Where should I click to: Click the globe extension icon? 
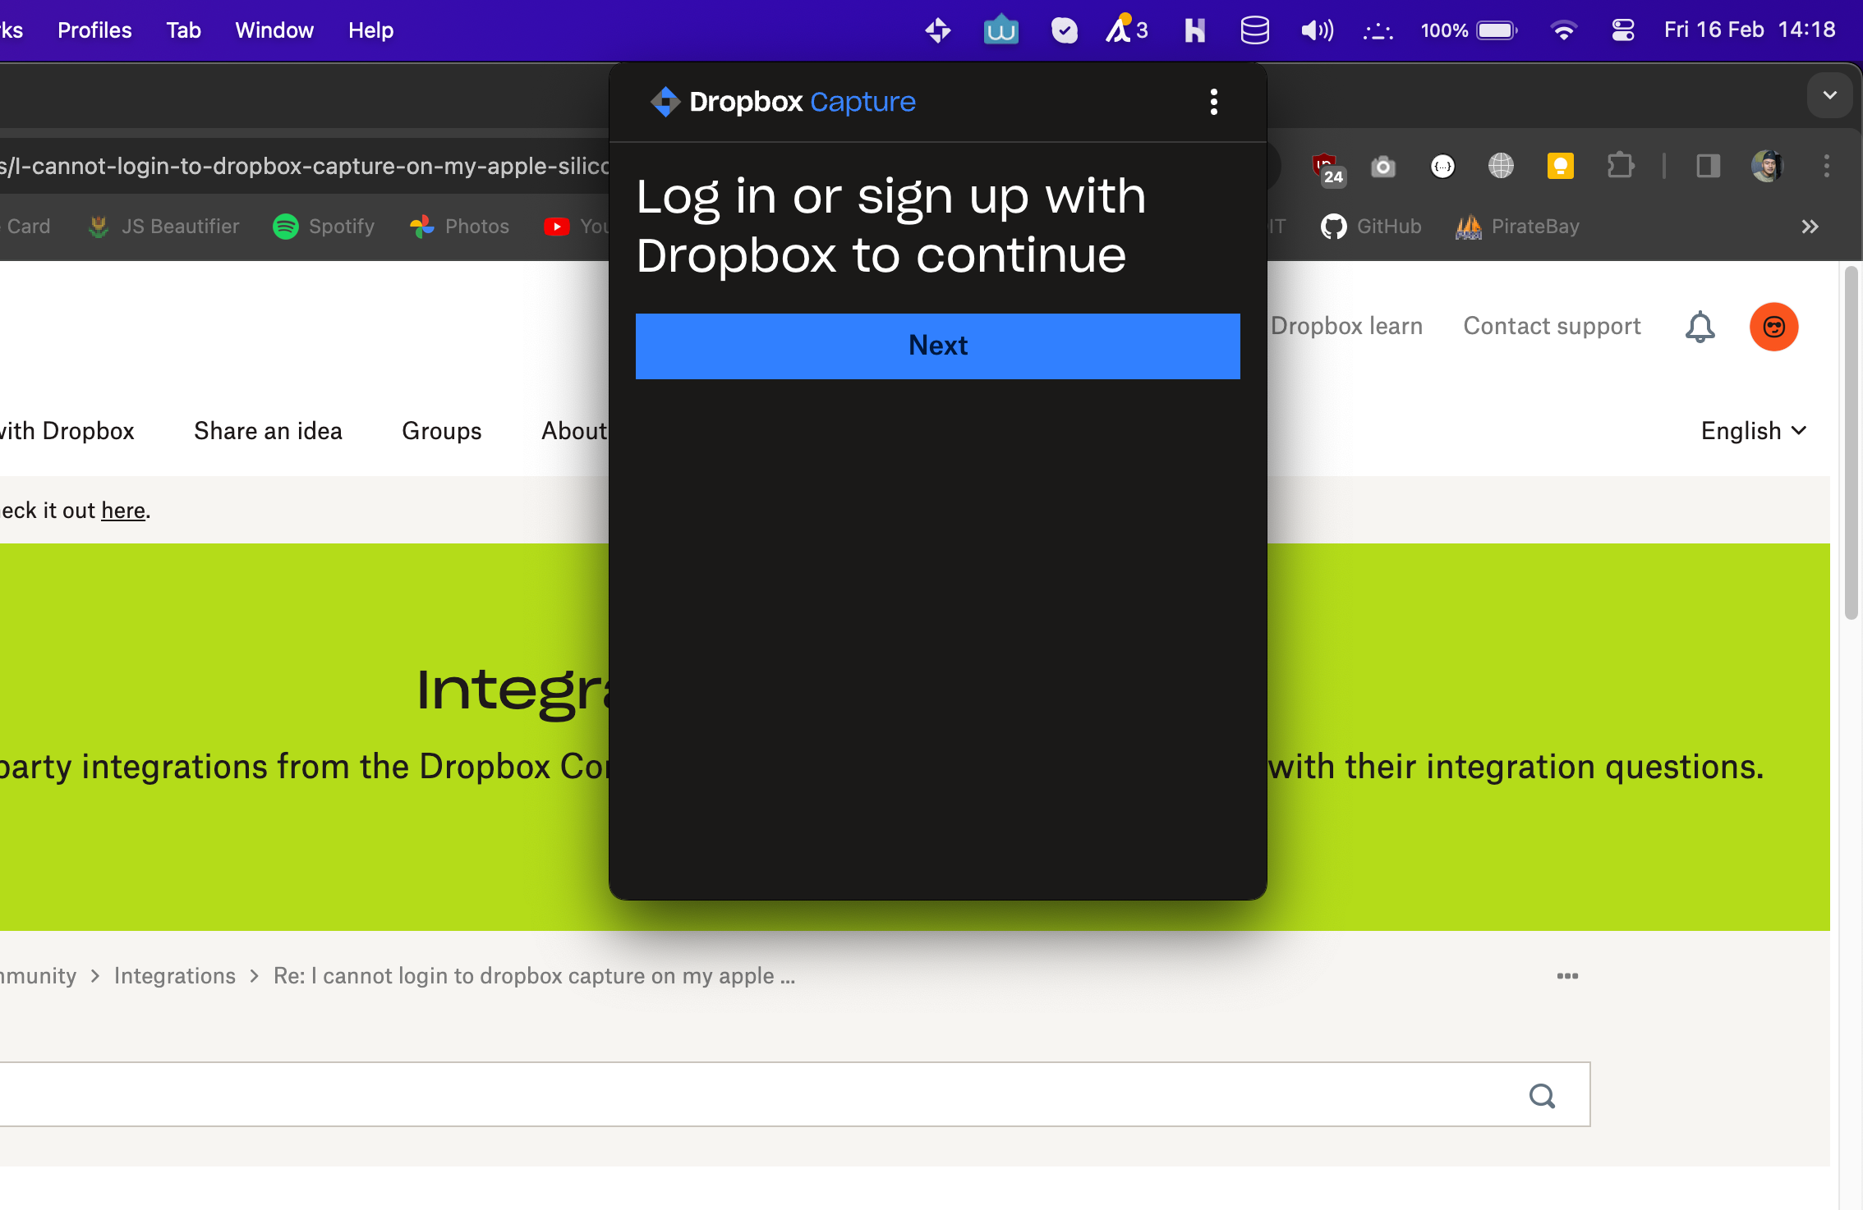click(x=1501, y=167)
